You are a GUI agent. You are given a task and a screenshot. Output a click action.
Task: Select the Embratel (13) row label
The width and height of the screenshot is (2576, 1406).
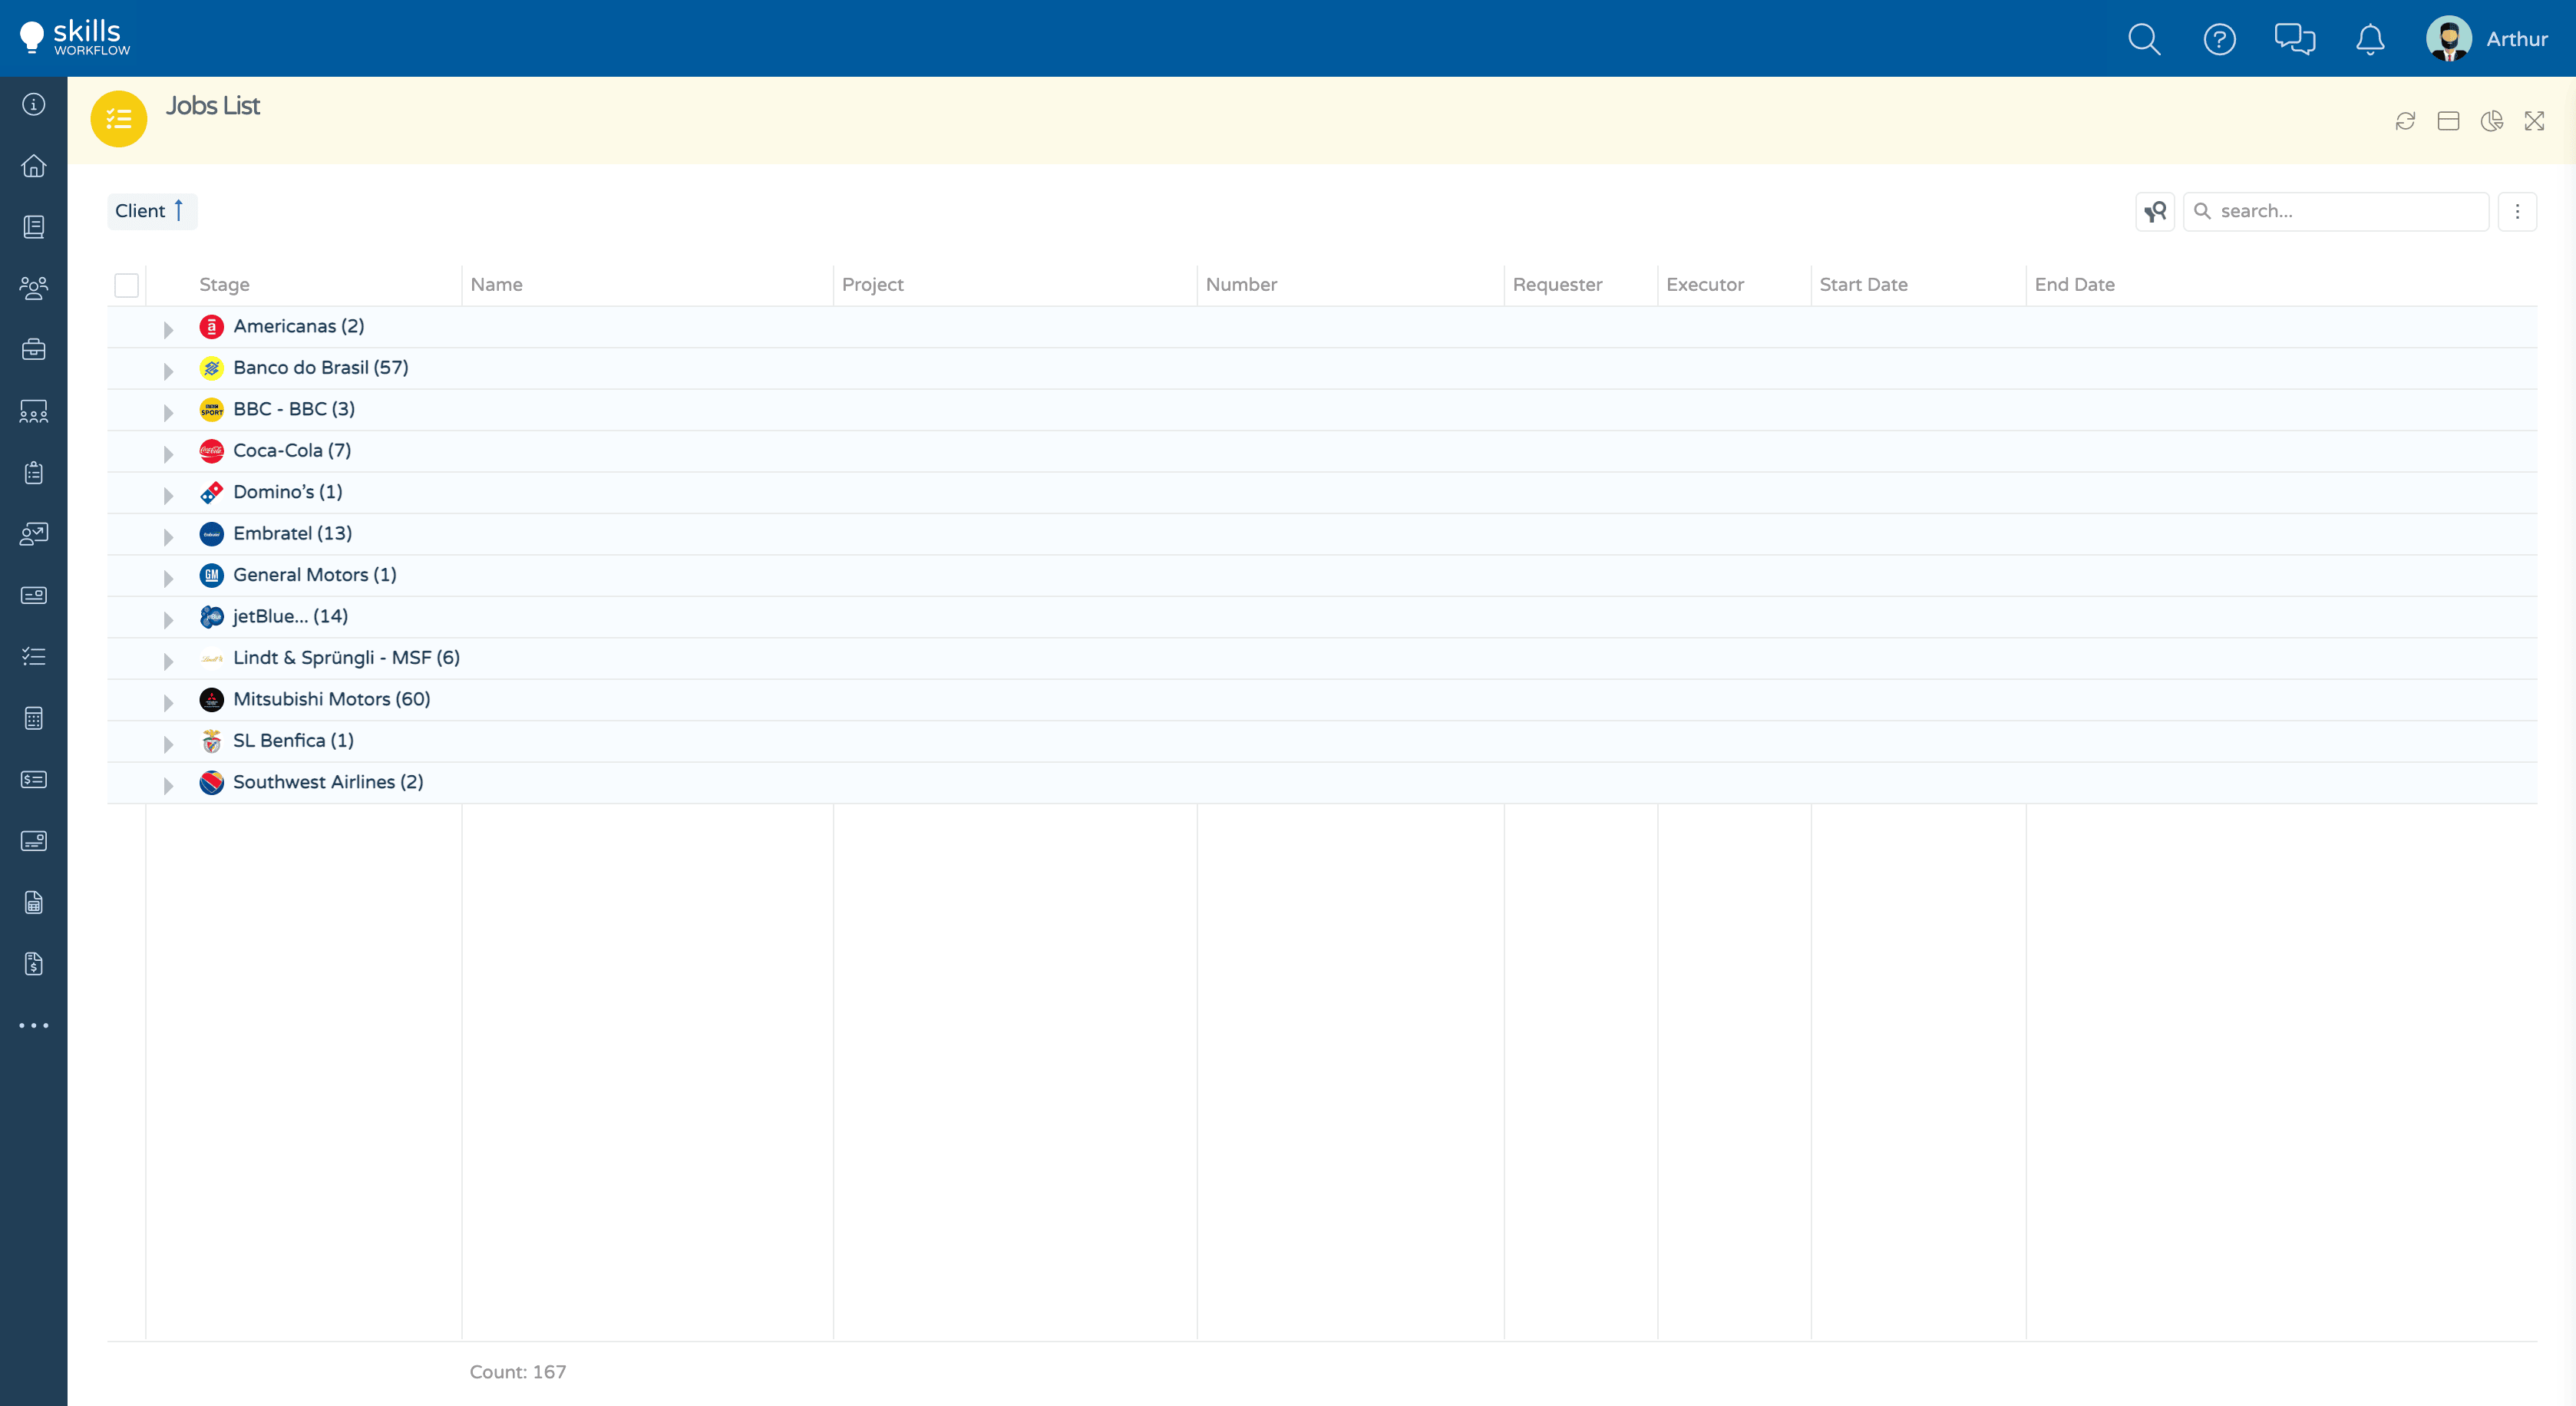(x=293, y=534)
